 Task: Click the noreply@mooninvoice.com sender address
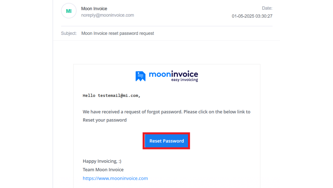107,15
